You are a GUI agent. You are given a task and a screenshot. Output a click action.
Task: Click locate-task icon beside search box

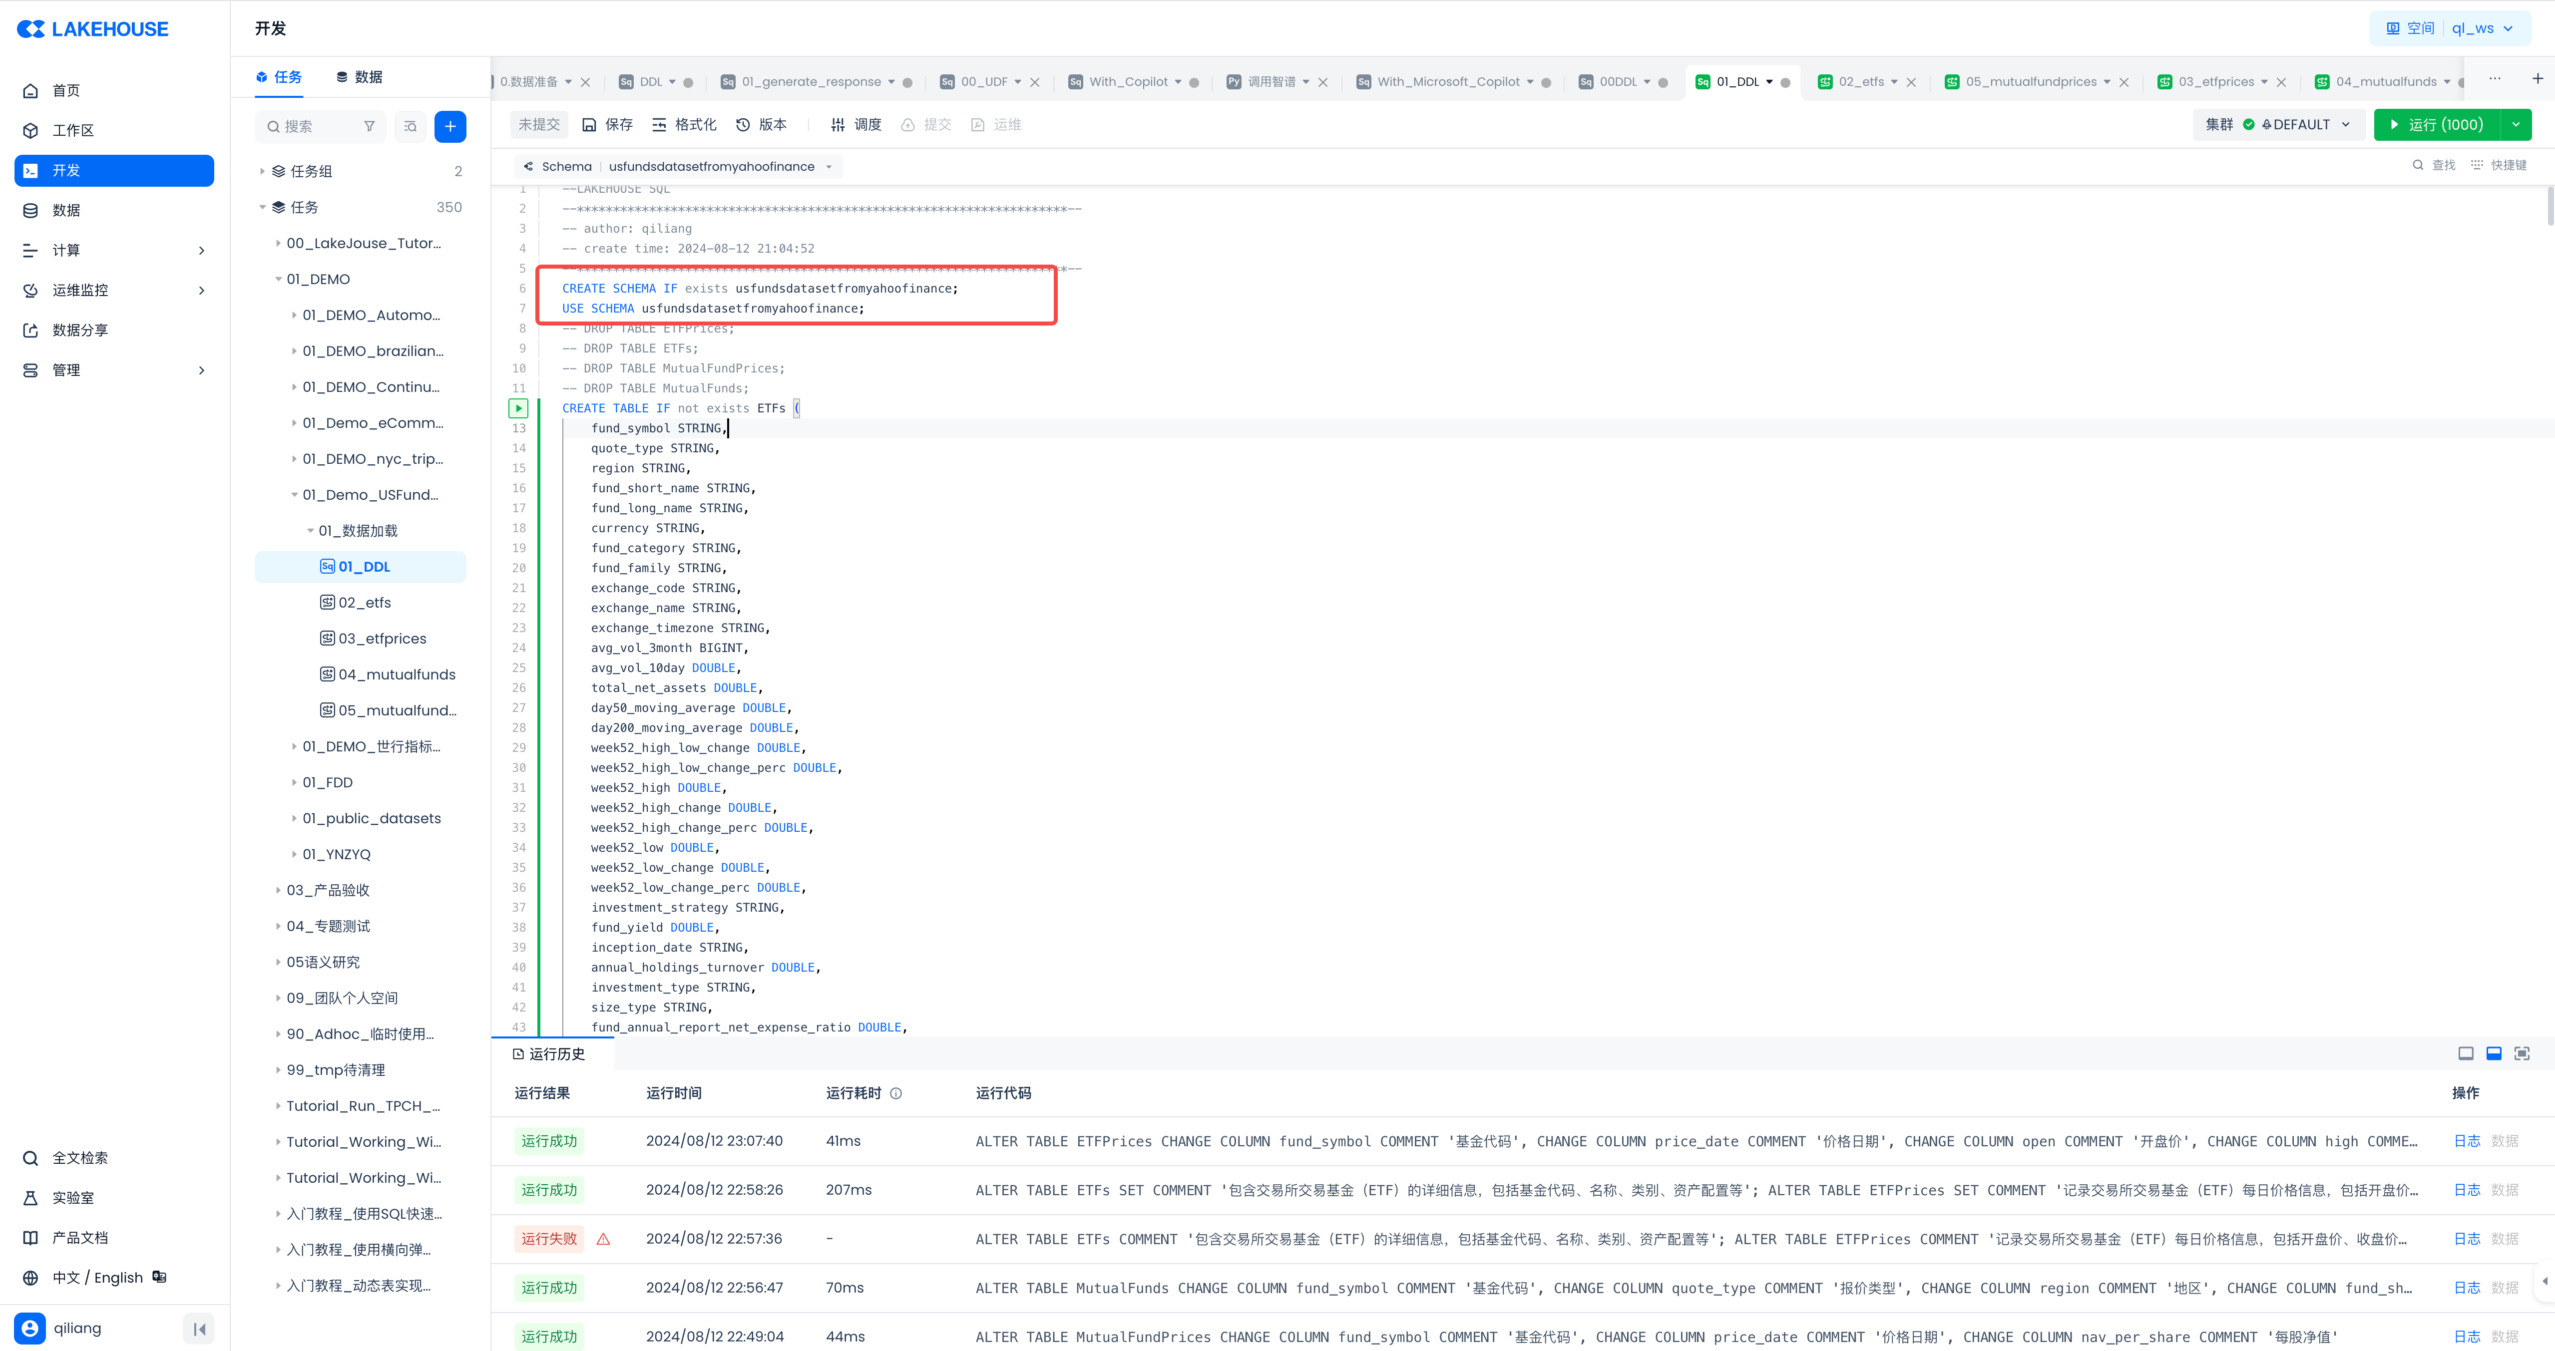coord(410,126)
